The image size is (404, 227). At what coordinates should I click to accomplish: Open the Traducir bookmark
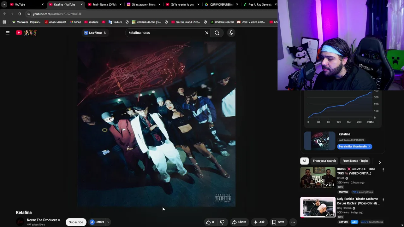[x=115, y=22]
